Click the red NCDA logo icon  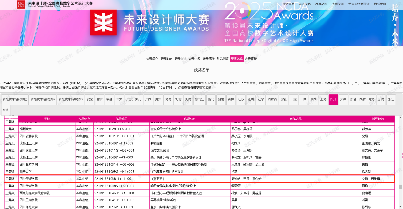(x=21, y=4)
